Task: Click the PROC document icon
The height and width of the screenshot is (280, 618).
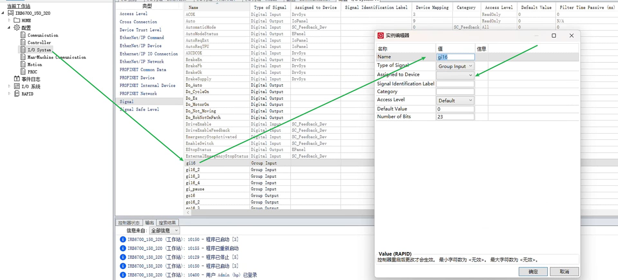Action: pos(23,72)
